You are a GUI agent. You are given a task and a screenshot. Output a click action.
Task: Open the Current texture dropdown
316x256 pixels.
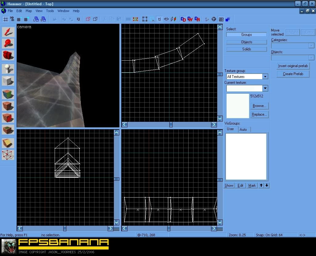(x=265, y=88)
